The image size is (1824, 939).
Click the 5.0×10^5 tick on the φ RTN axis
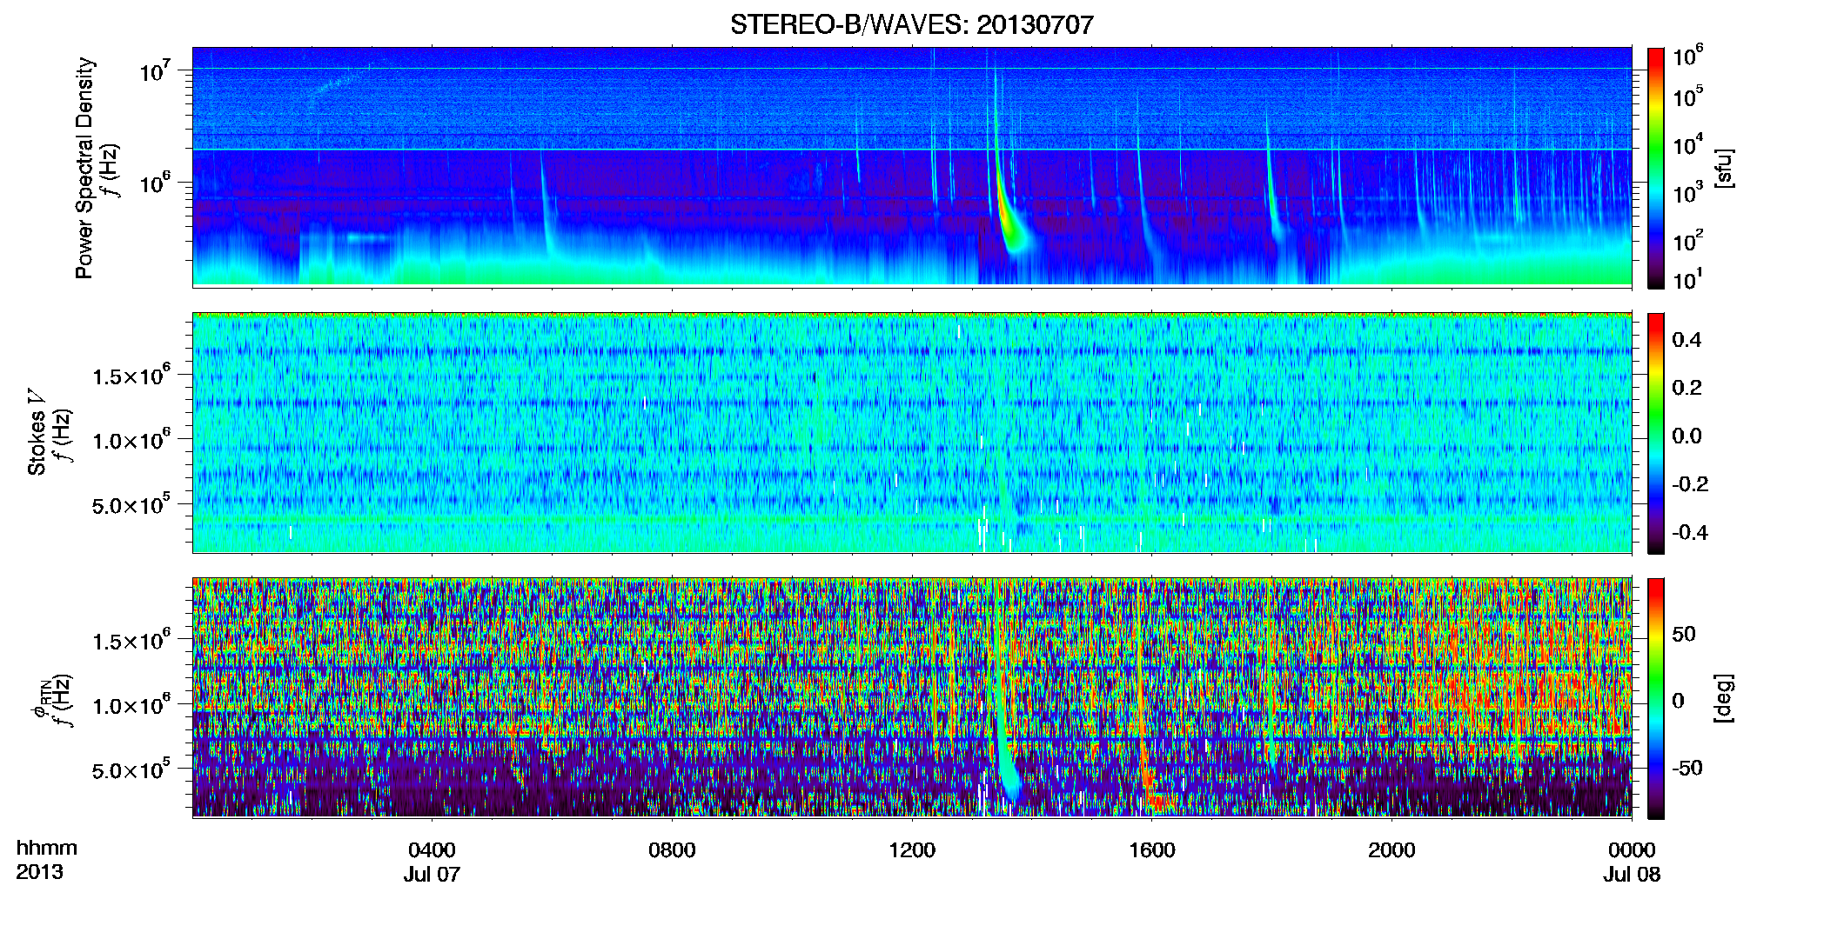click(131, 770)
